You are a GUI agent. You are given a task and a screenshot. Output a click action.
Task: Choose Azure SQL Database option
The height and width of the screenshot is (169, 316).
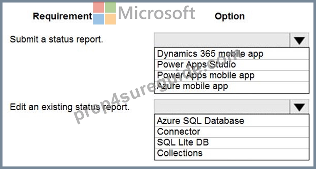tap(231, 120)
